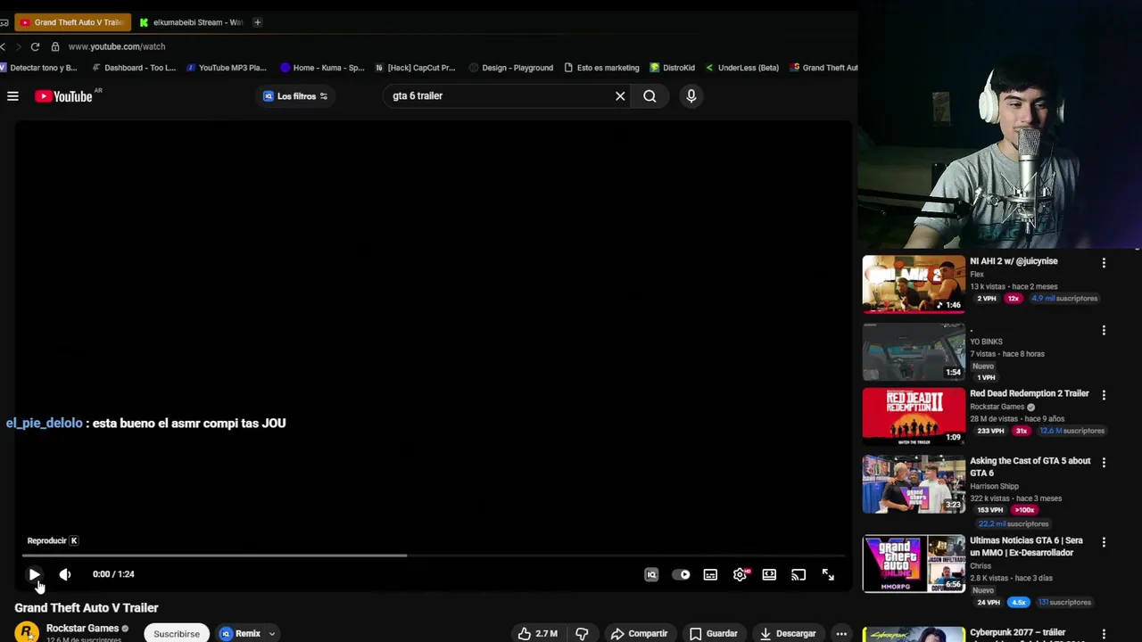Viewport: 1142px width, 642px height.
Task: Open more actions three-dot menu under video
Action: [x=841, y=633]
